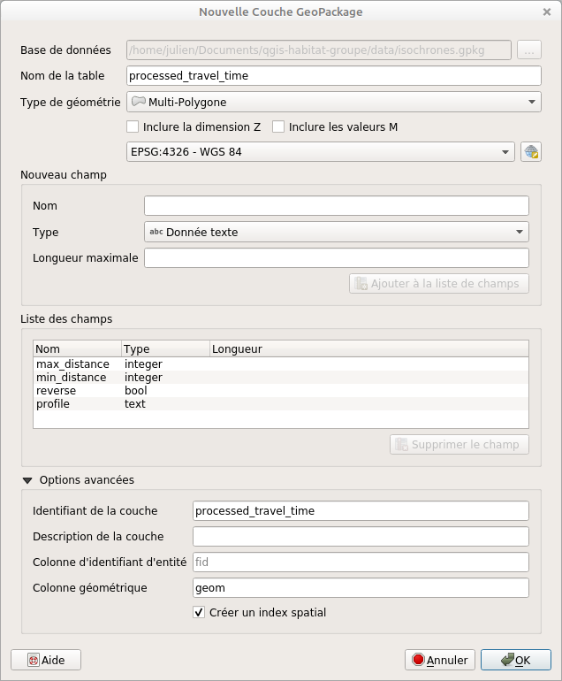Click the Ajouter à la liste de champs button
This screenshot has width=562, height=681.
pyautogui.click(x=439, y=284)
